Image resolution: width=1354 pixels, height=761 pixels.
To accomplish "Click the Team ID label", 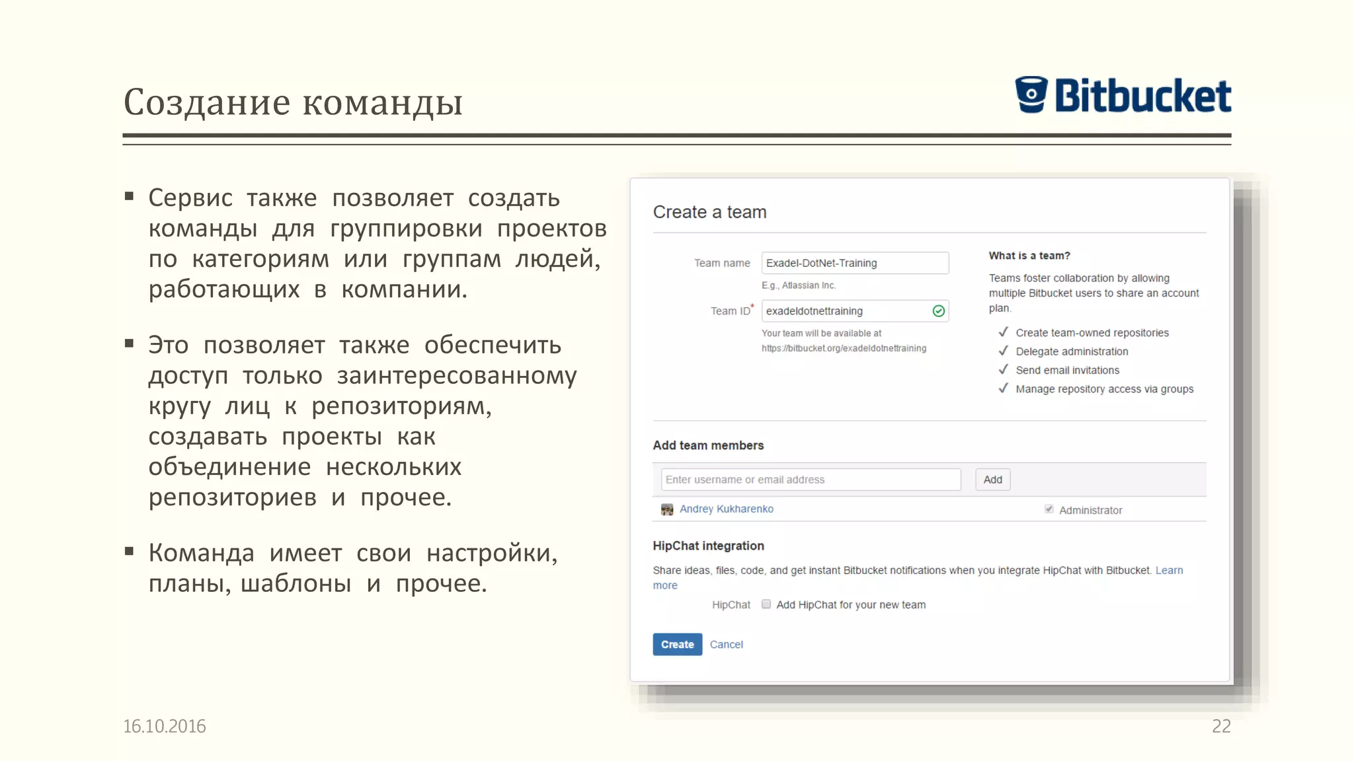I will (x=732, y=310).
